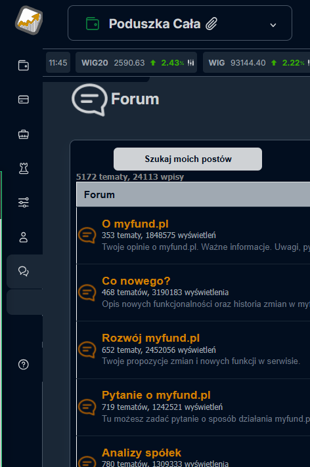Open the Rozwój myfund.pl forum section
This screenshot has height=467, width=310.
[x=150, y=338]
